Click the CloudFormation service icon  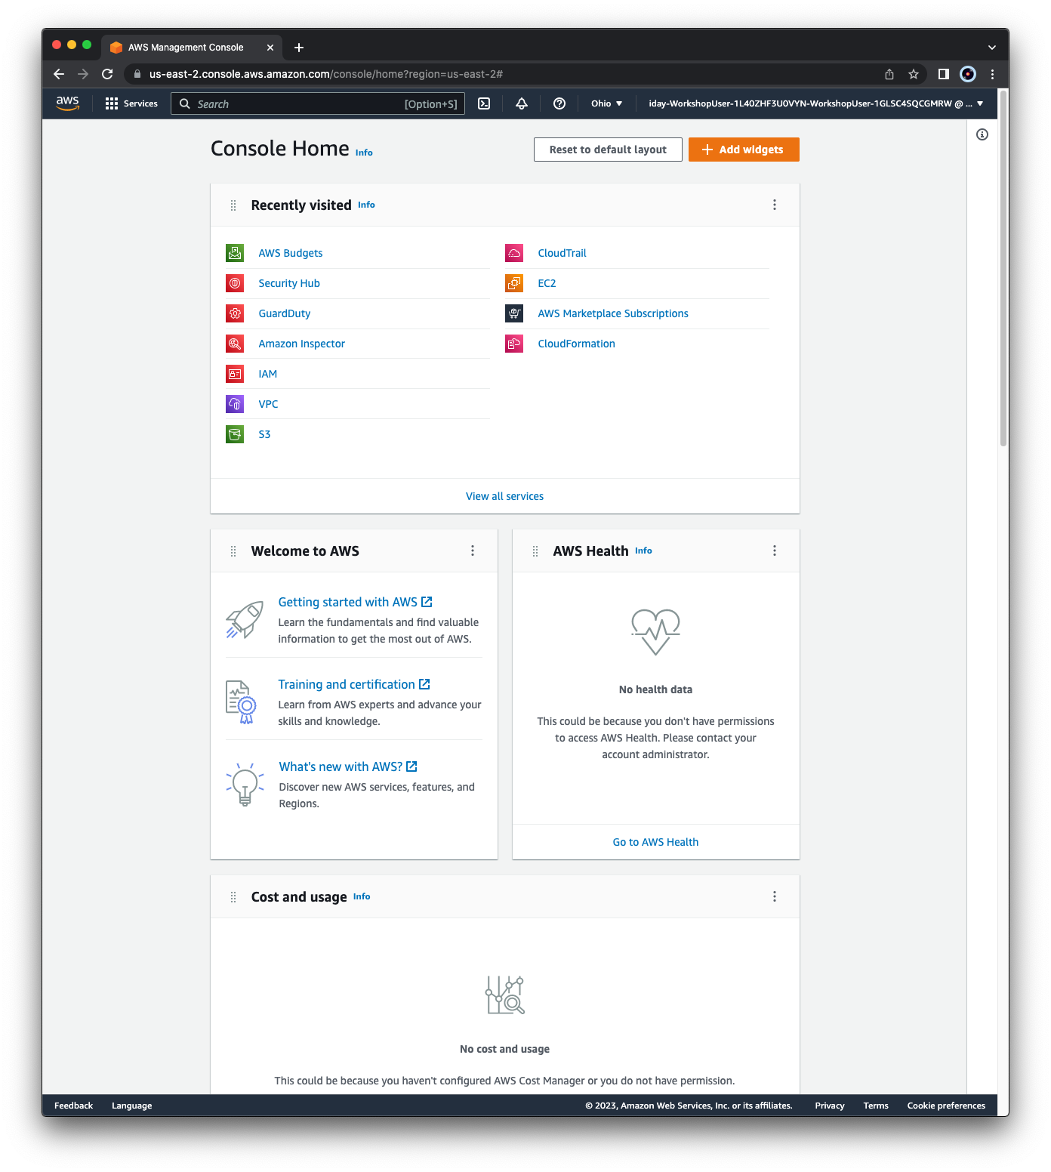(514, 344)
